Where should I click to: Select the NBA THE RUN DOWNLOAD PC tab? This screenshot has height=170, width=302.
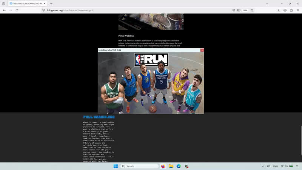[26, 3]
